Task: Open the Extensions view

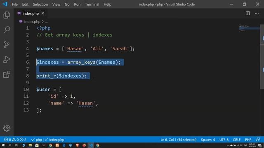Action: [7, 74]
